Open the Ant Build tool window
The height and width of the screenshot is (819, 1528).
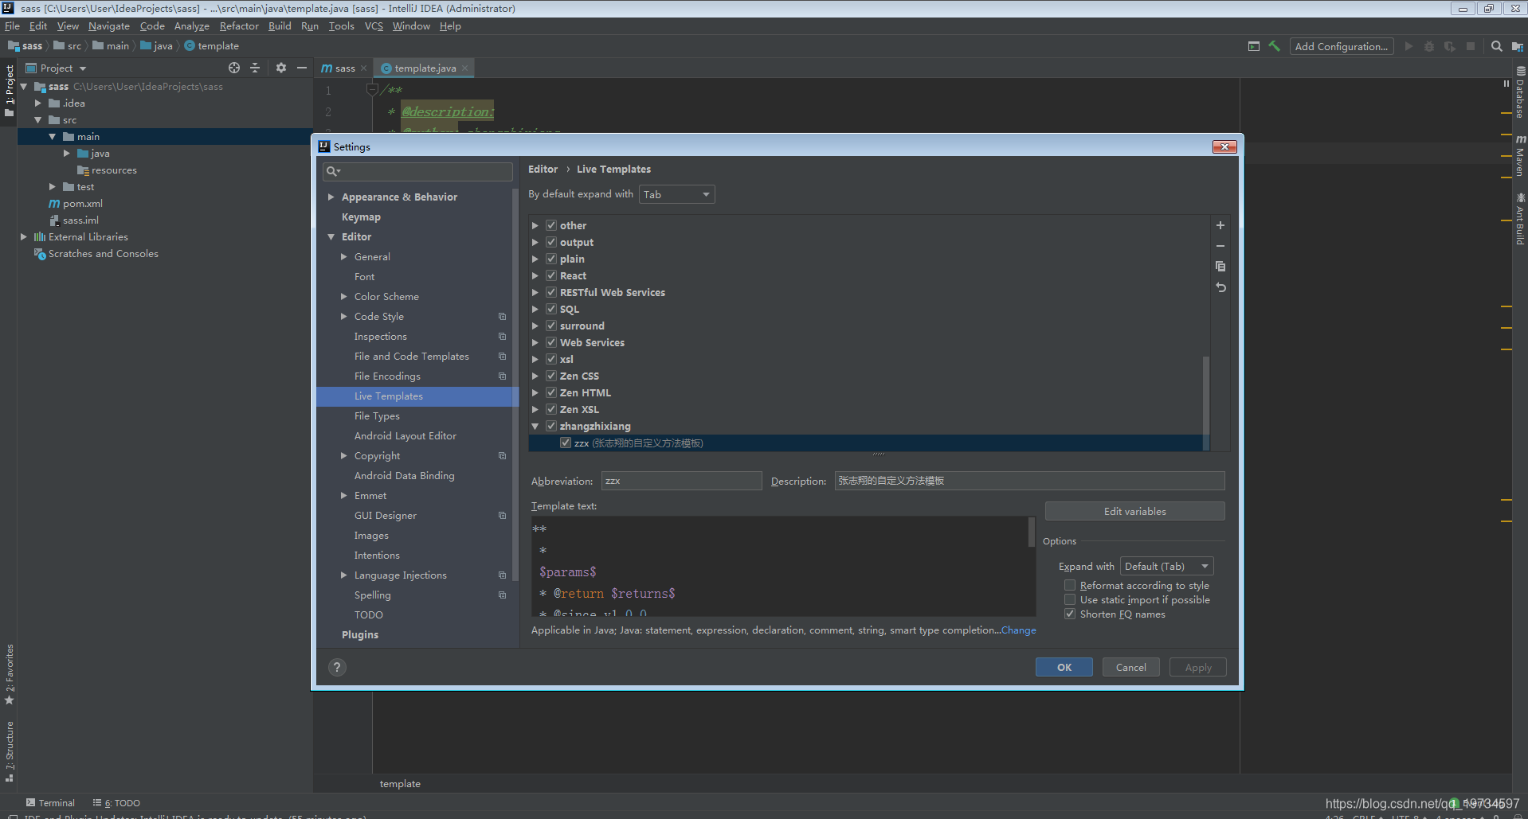[1520, 219]
